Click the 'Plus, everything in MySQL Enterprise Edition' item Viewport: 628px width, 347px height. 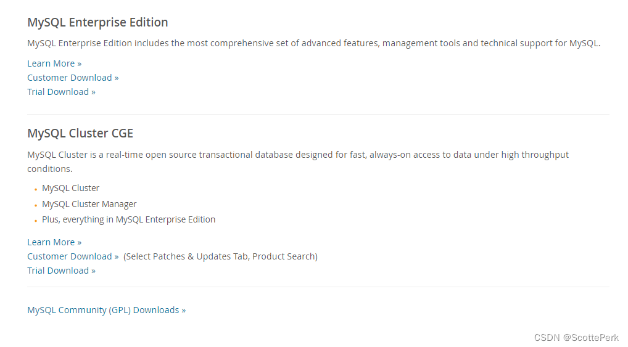click(x=128, y=219)
